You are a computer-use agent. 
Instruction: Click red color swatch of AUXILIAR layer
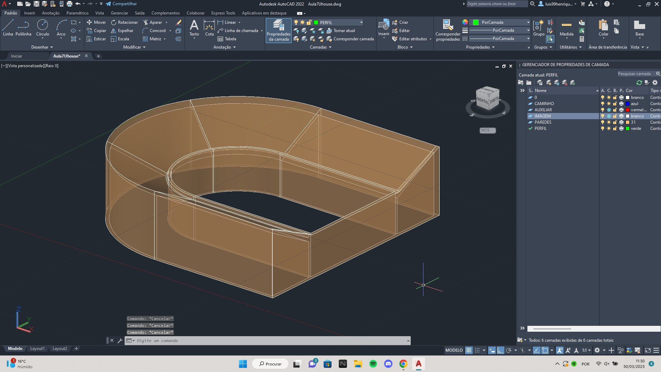point(628,110)
